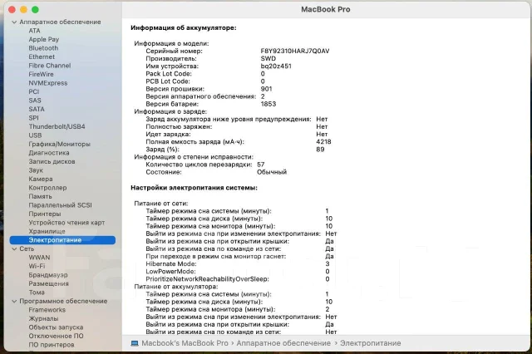Select USB in the sidebar
The height and width of the screenshot is (354, 532).
(35, 135)
